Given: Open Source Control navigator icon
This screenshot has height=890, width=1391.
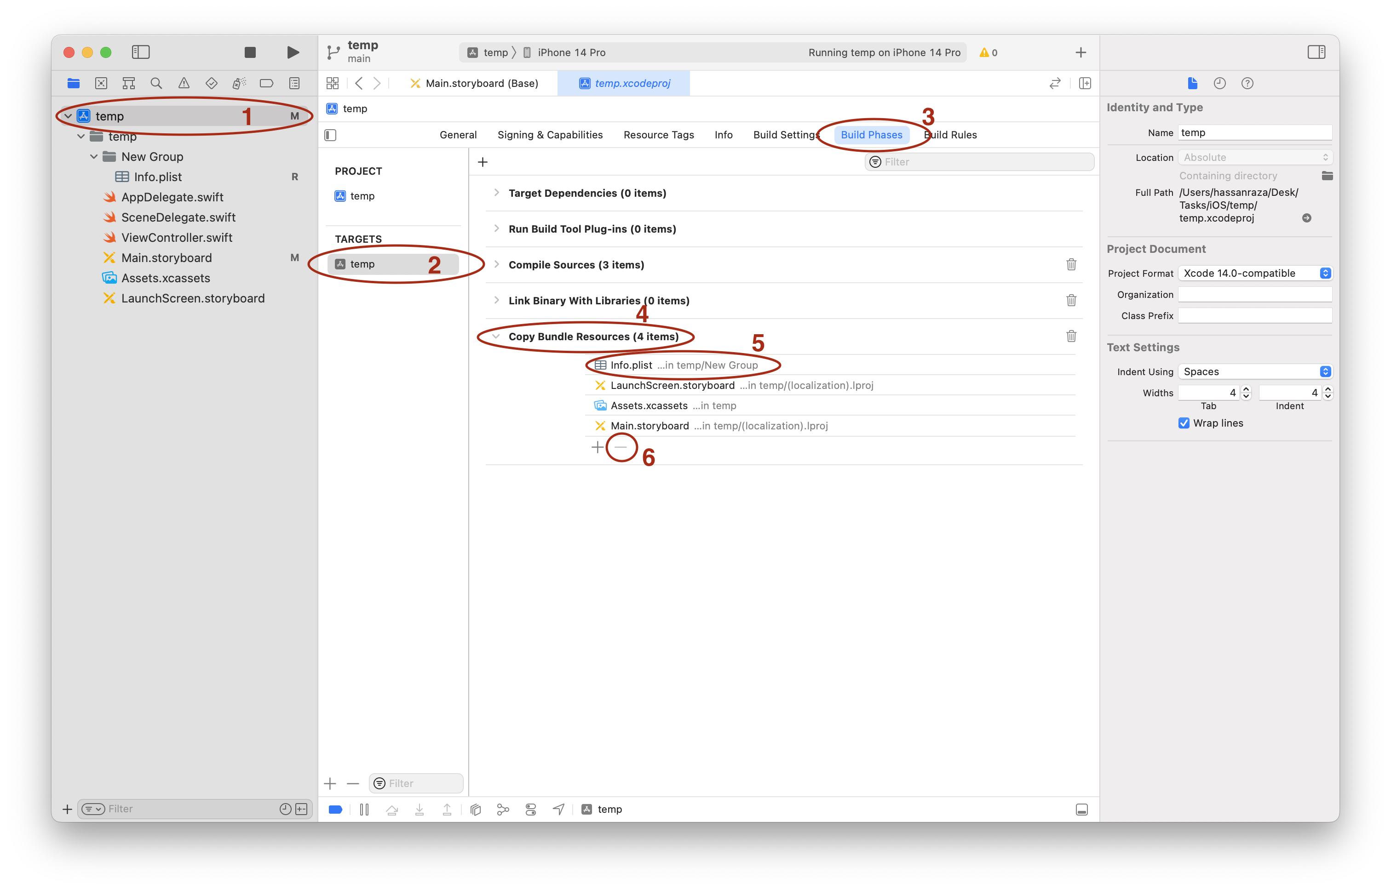Looking at the screenshot, I should [x=101, y=83].
